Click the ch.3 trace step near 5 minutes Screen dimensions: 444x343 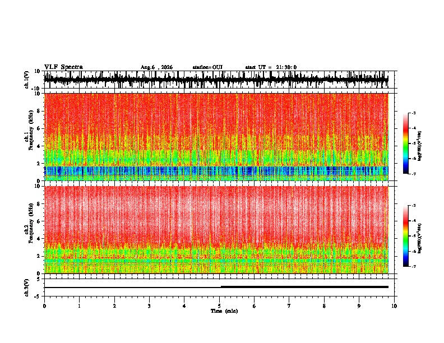[x=221, y=287]
